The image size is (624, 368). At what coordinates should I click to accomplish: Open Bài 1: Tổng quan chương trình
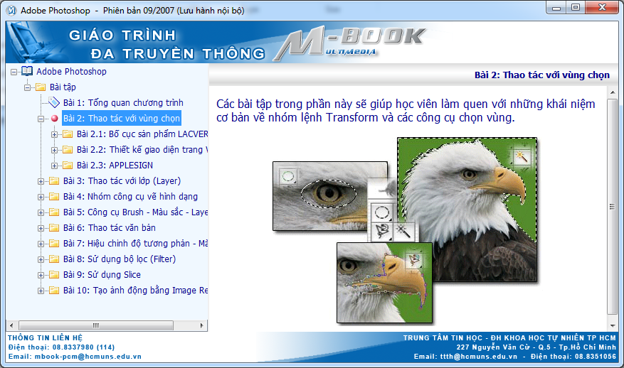pos(123,102)
